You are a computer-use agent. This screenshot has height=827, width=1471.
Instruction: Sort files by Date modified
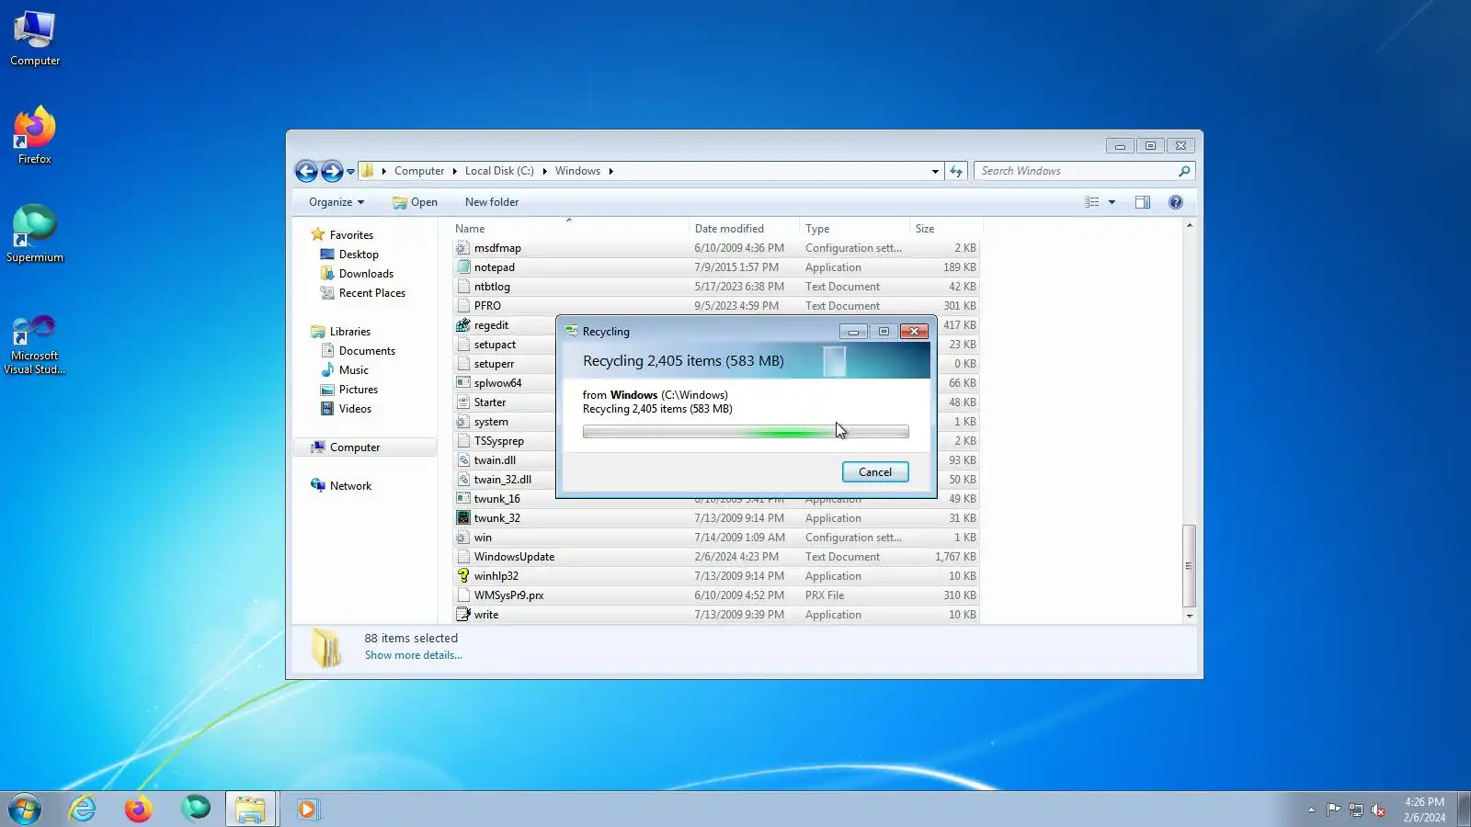744,229
